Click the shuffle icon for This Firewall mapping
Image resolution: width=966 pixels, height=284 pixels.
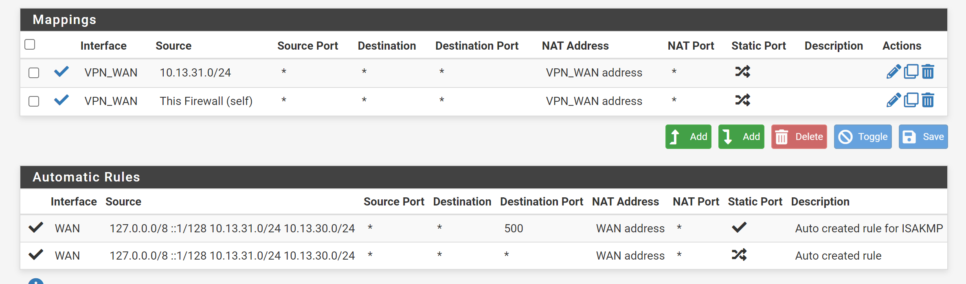point(742,100)
